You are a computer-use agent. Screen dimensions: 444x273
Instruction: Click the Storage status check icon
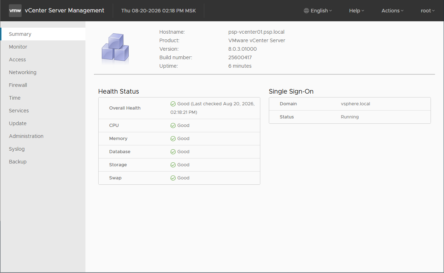(173, 165)
